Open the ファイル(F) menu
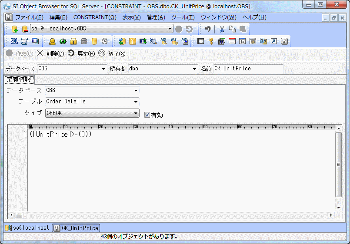Viewport: 350px width, 244px height. click(x=29, y=17)
